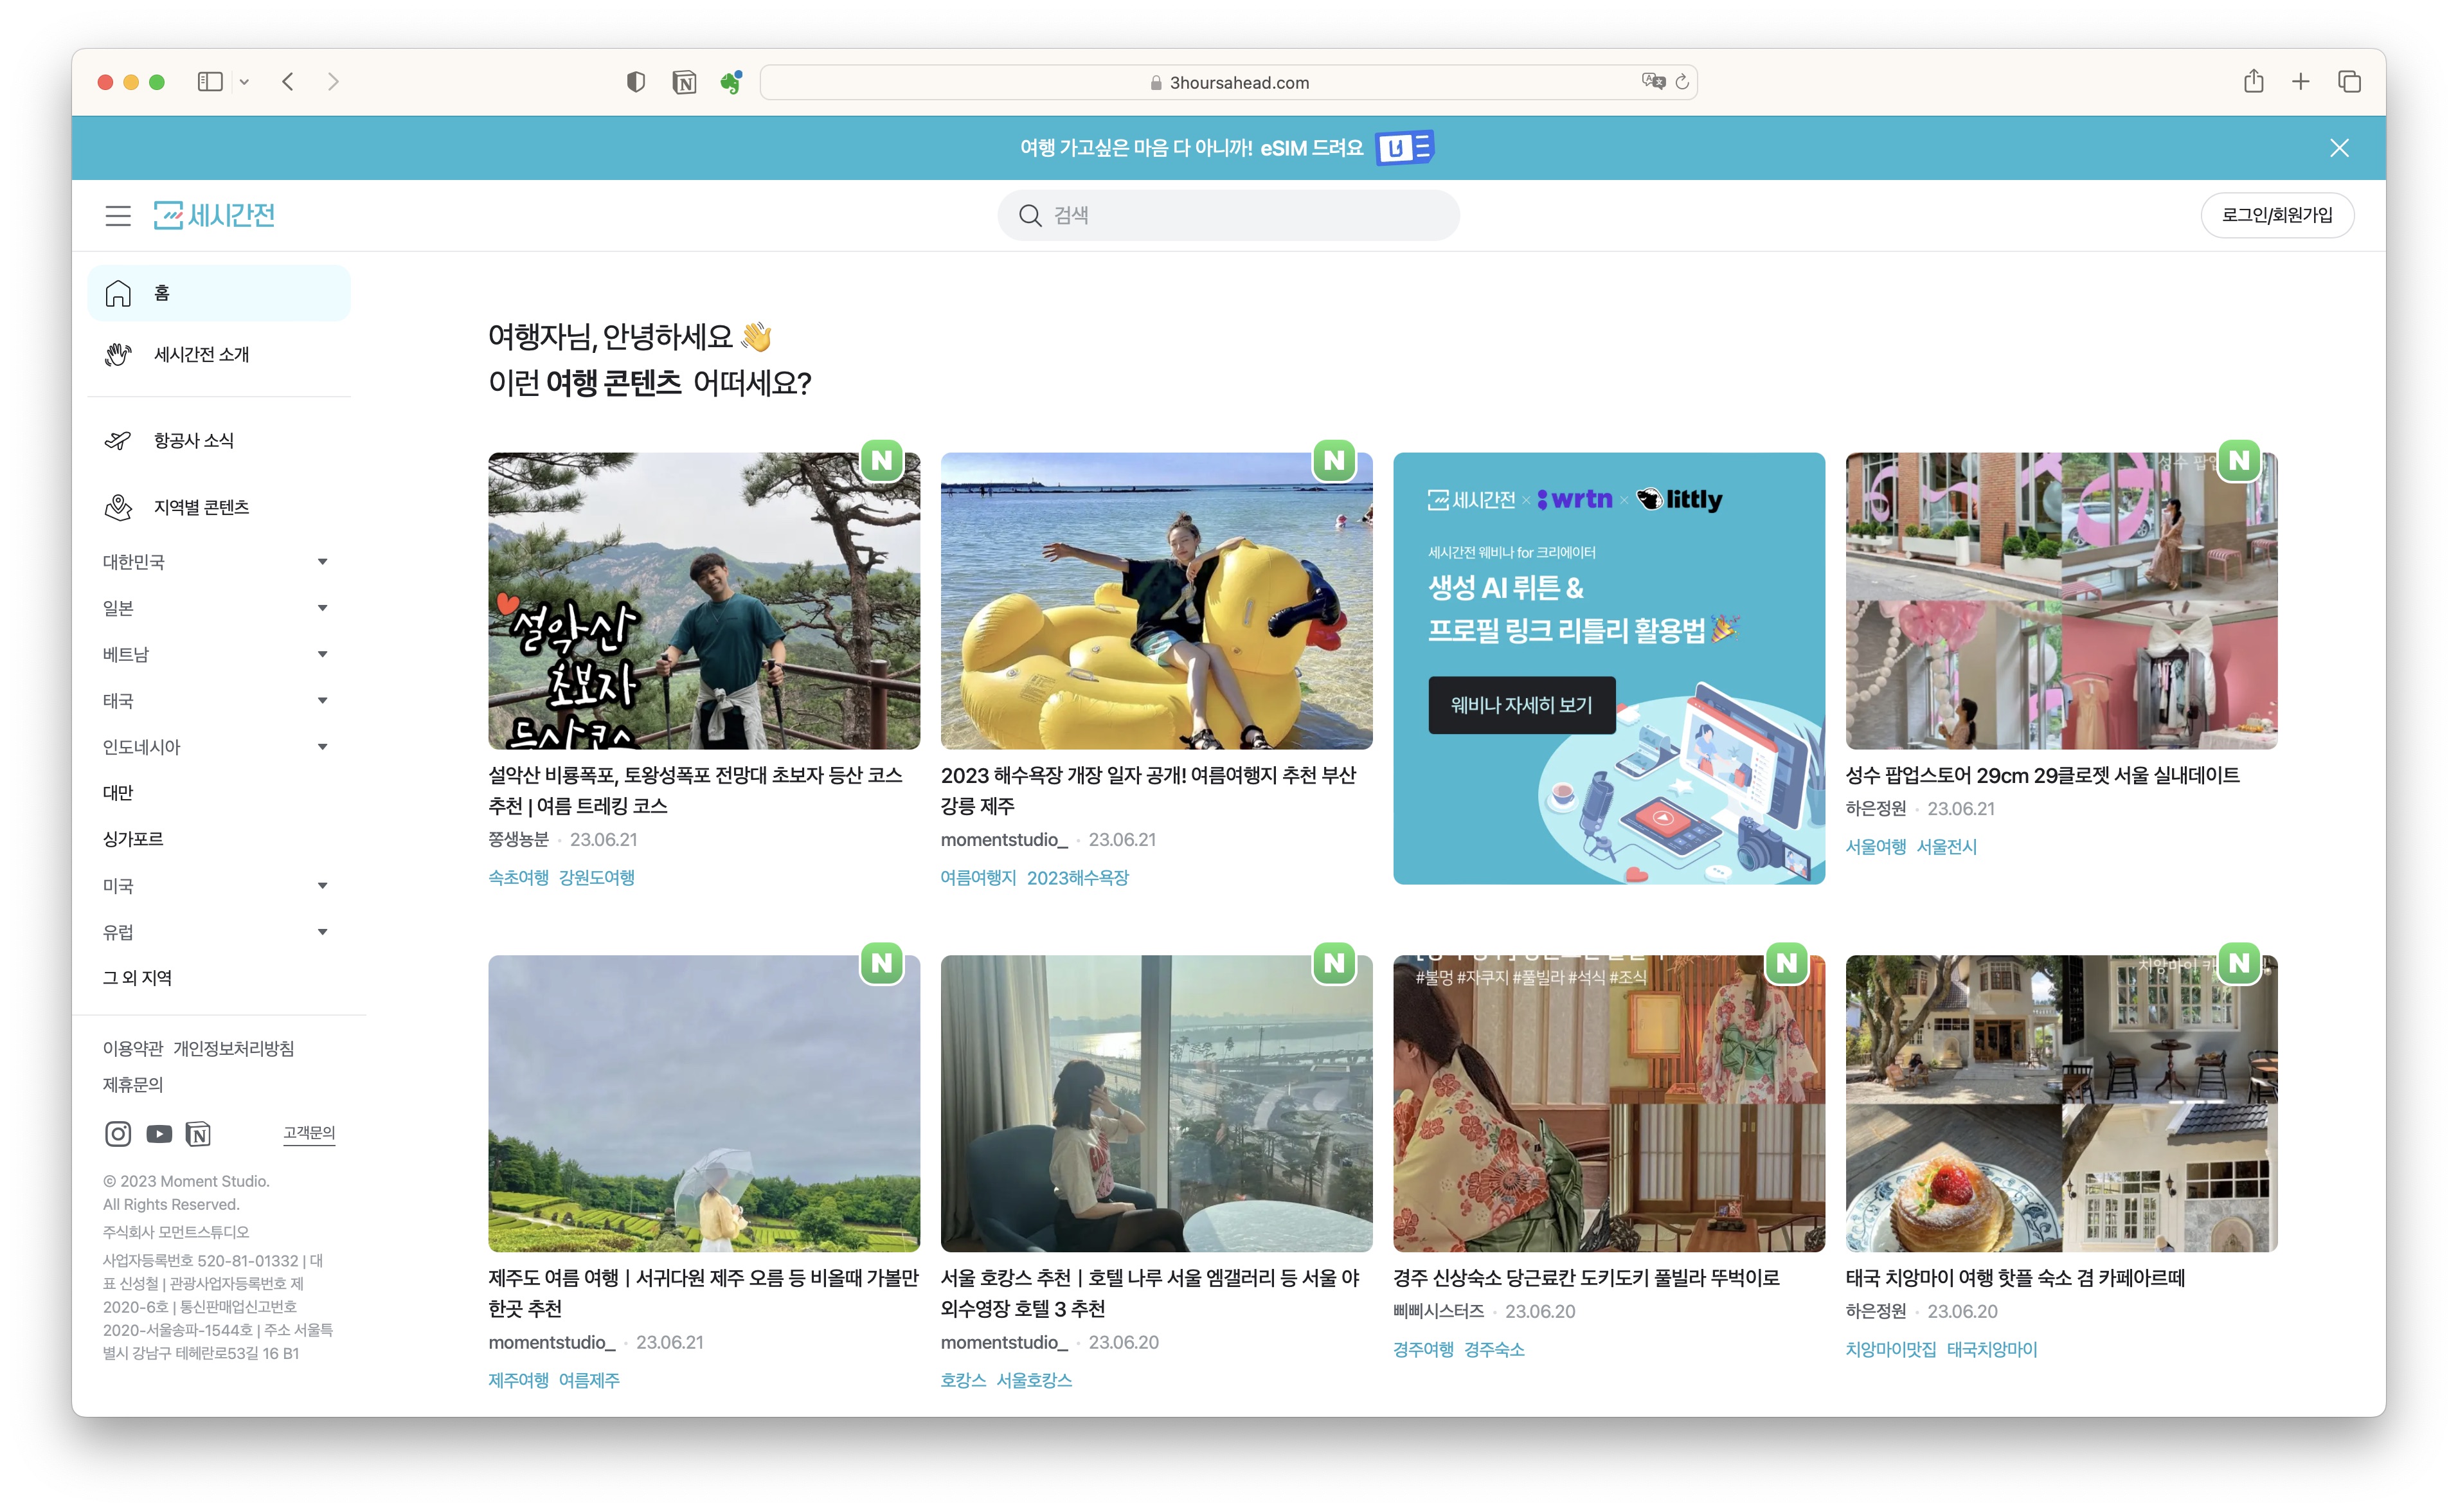Click Safari's share icon
The width and height of the screenshot is (2458, 1512).
(x=2253, y=81)
